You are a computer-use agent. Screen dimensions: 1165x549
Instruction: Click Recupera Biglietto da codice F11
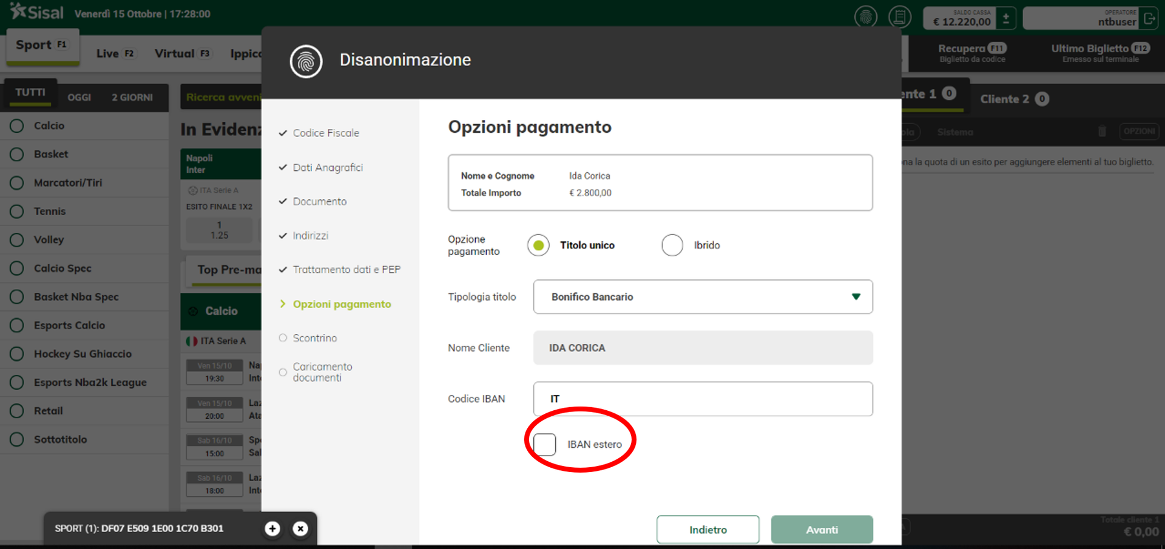click(x=972, y=53)
